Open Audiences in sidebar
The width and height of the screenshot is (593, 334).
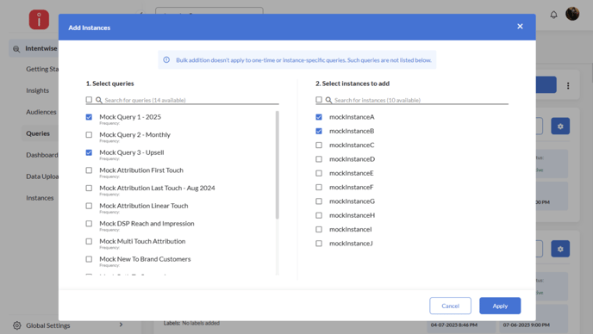pos(41,112)
